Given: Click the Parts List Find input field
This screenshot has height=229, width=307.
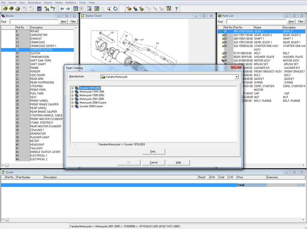Looking at the screenshot, I should pyautogui.click(x=256, y=22).
